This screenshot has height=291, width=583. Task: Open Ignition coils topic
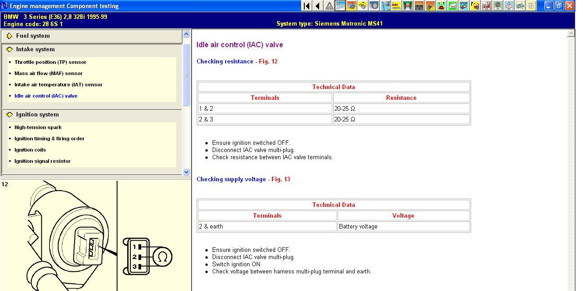pyautogui.click(x=30, y=150)
